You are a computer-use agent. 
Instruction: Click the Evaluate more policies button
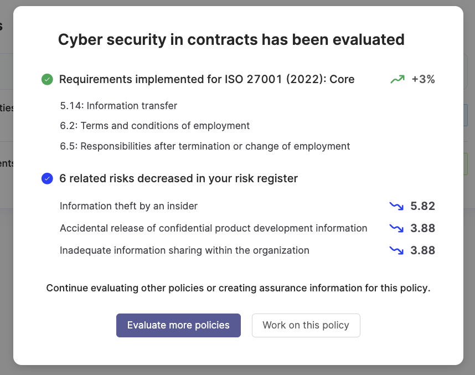(x=178, y=325)
